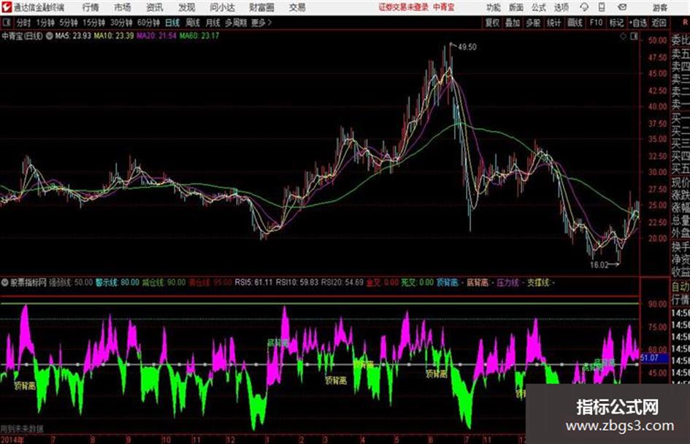
Task: Open the mobile phone icon in title bar
Action: [602, 7]
